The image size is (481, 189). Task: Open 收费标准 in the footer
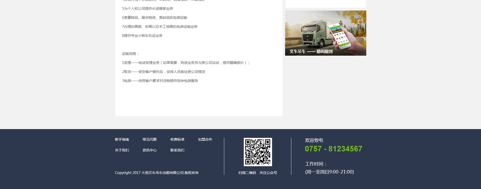tap(177, 139)
